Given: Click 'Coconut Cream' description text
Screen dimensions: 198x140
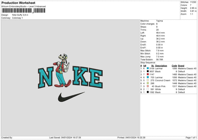Looking at the screenshot, I should coord(163,80).
